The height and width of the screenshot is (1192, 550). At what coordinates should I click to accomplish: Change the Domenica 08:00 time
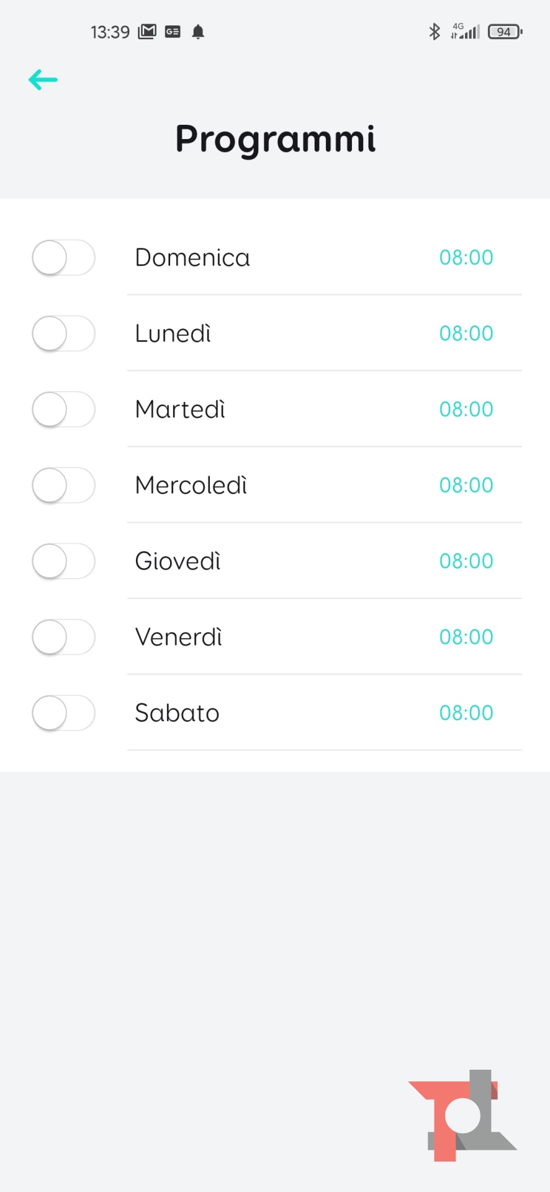466,258
